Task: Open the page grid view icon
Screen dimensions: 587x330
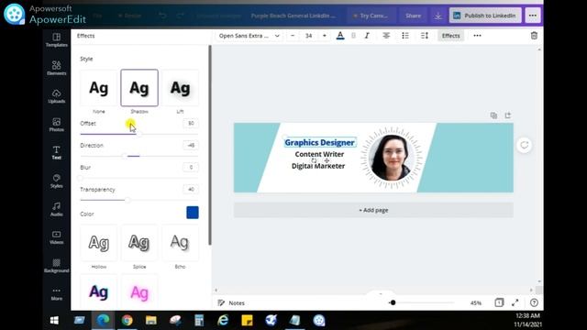Action: 499,302
